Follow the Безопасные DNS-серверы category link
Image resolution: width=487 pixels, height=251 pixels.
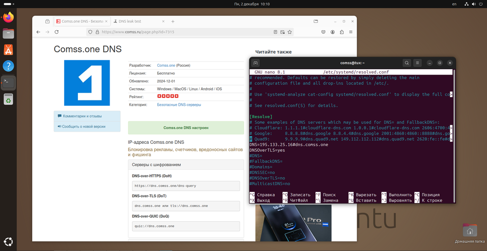coord(179,105)
